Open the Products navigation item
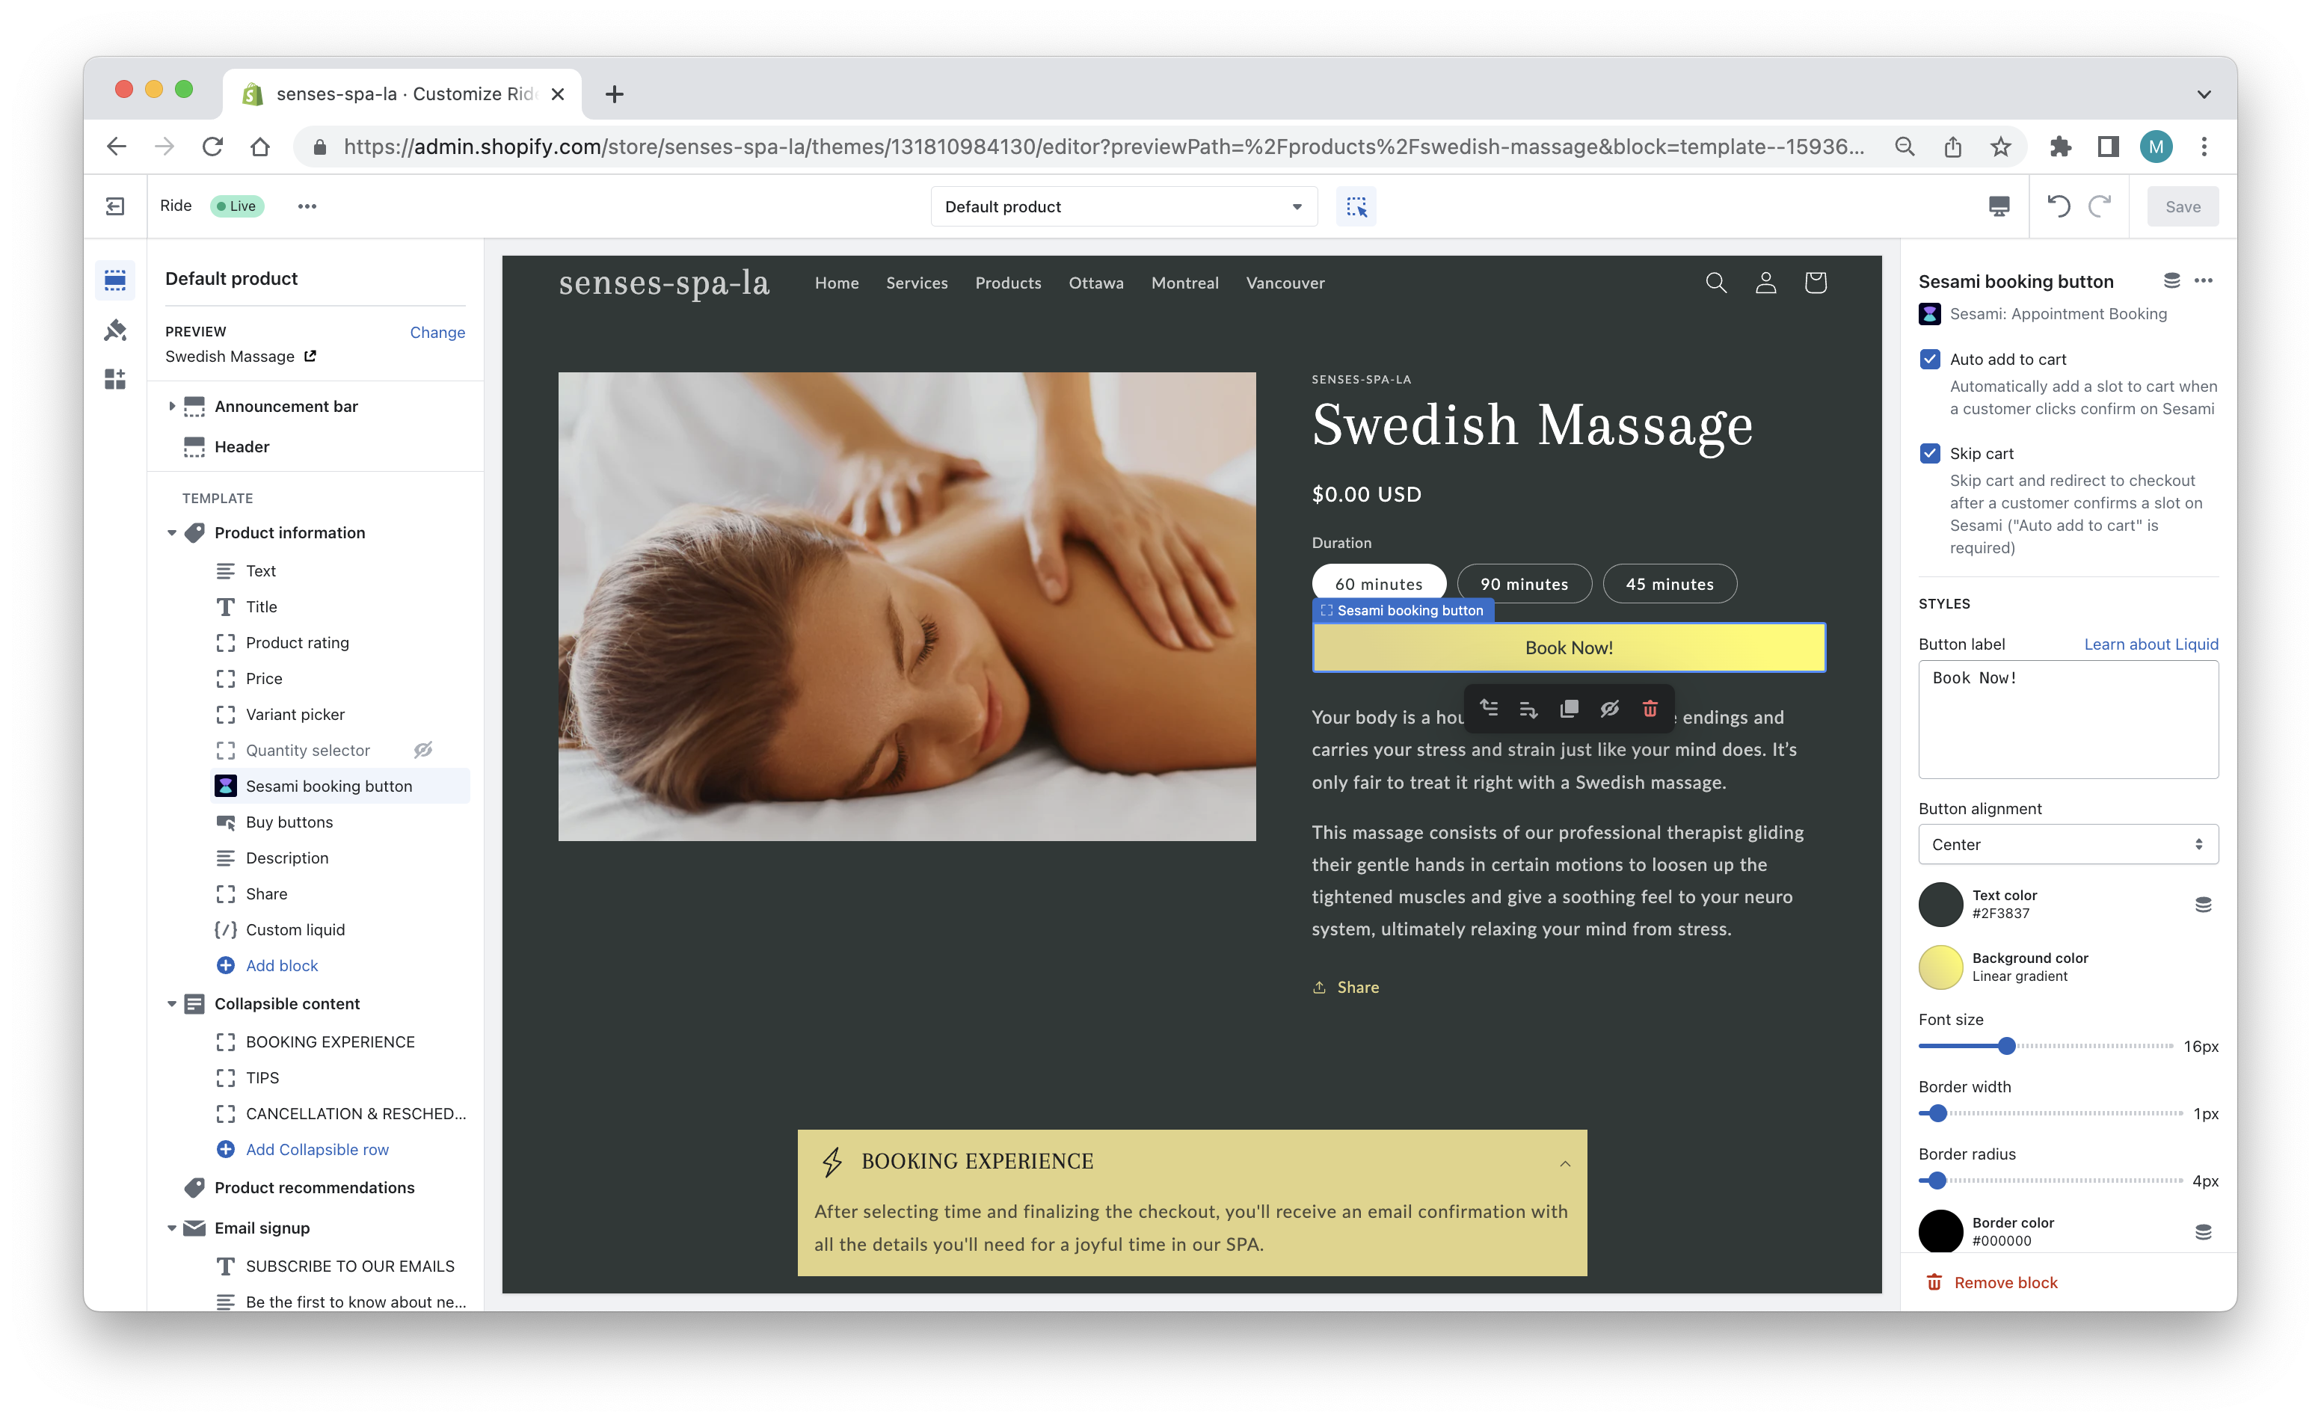The width and height of the screenshot is (2321, 1422). click(x=1008, y=283)
